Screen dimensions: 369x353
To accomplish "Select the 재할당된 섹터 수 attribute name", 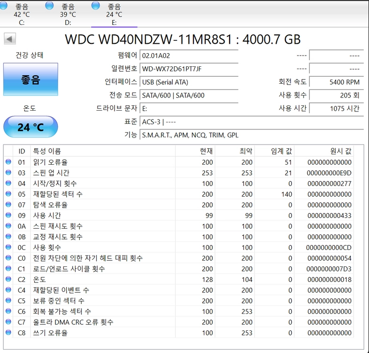I will tap(58, 194).
